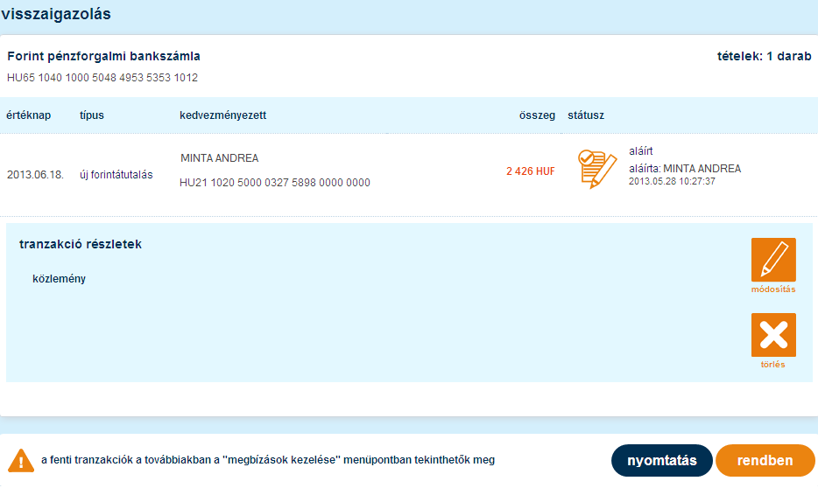Screen dimensions: 818x488
Task: Select the date 2013.06.18.
Action: 35,175
